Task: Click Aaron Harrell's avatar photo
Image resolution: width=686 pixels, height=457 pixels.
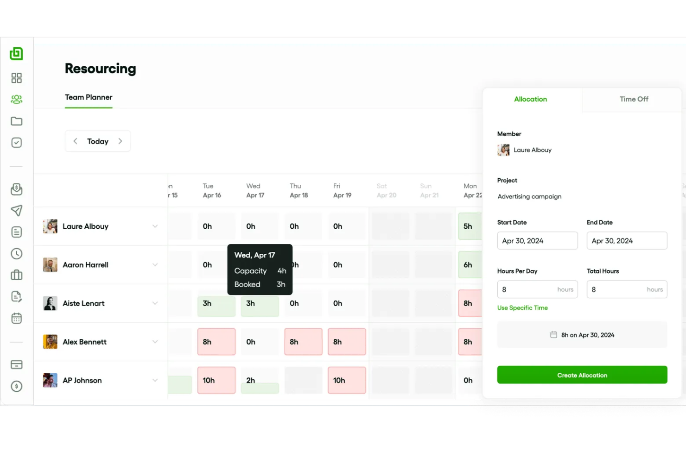Action: point(50,265)
